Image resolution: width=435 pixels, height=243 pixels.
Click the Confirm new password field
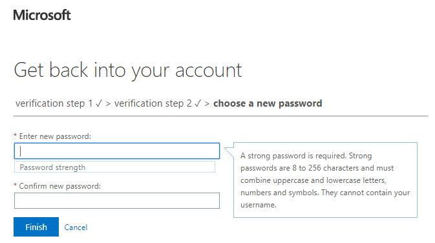tap(117, 200)
